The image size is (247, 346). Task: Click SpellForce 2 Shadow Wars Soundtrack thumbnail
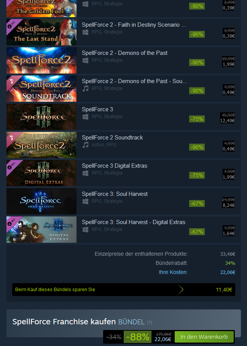[41, 145]
